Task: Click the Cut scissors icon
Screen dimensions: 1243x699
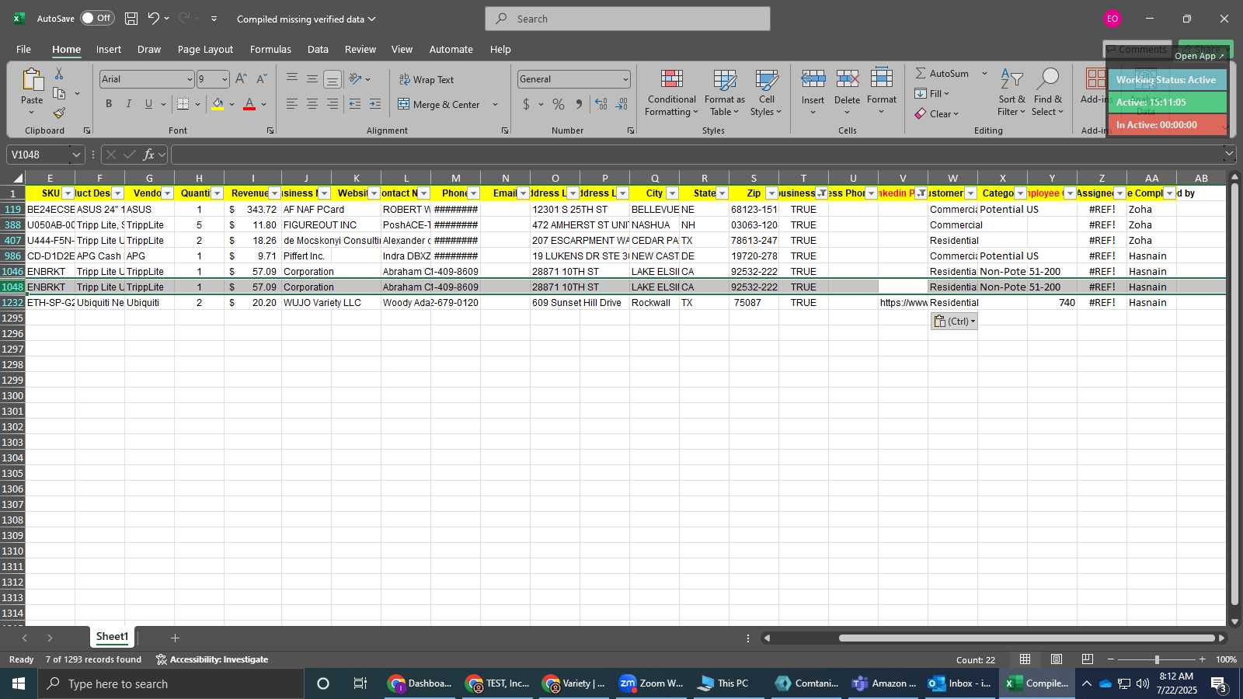Action: point(59,74)
